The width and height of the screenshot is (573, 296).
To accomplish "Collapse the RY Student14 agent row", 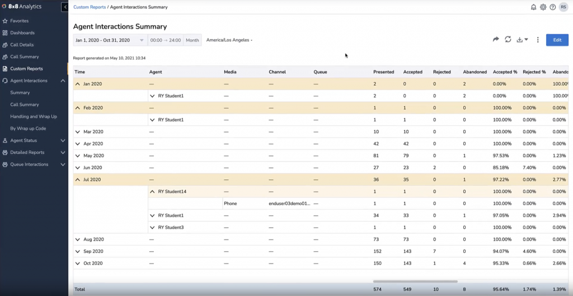I will point(152,192).
